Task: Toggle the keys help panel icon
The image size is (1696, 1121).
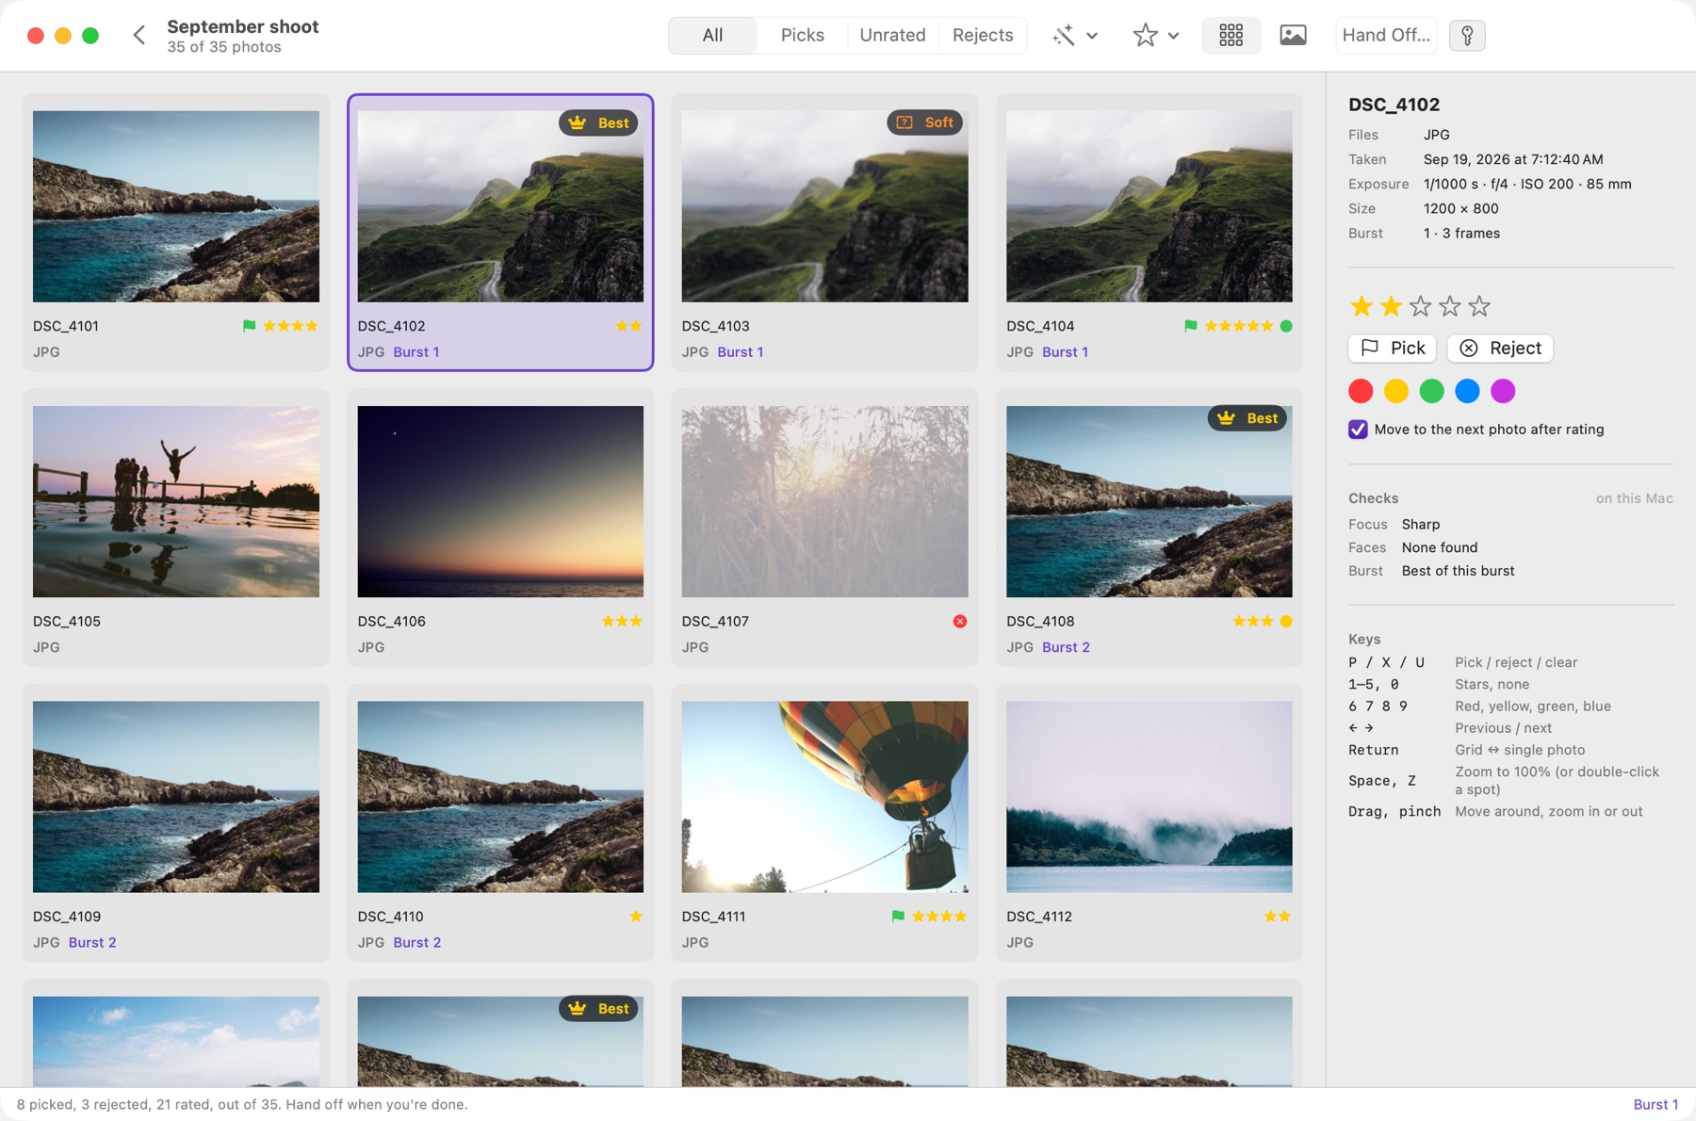Action: (1467, 36)
